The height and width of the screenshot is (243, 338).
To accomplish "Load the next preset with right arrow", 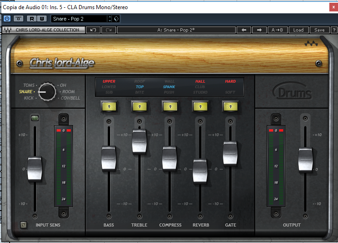I will point(259,30).
